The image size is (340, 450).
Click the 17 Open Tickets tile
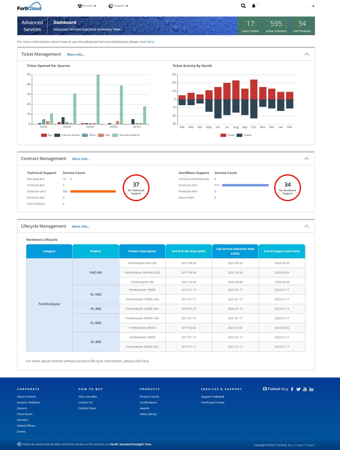(x=250, y=26)
